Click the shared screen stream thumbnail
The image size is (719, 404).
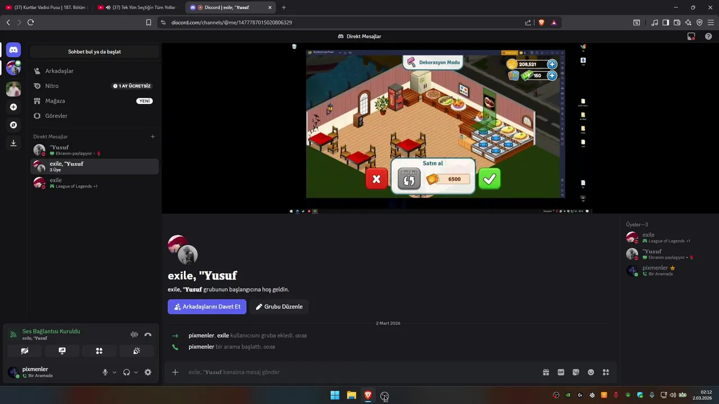coord(440,128)
